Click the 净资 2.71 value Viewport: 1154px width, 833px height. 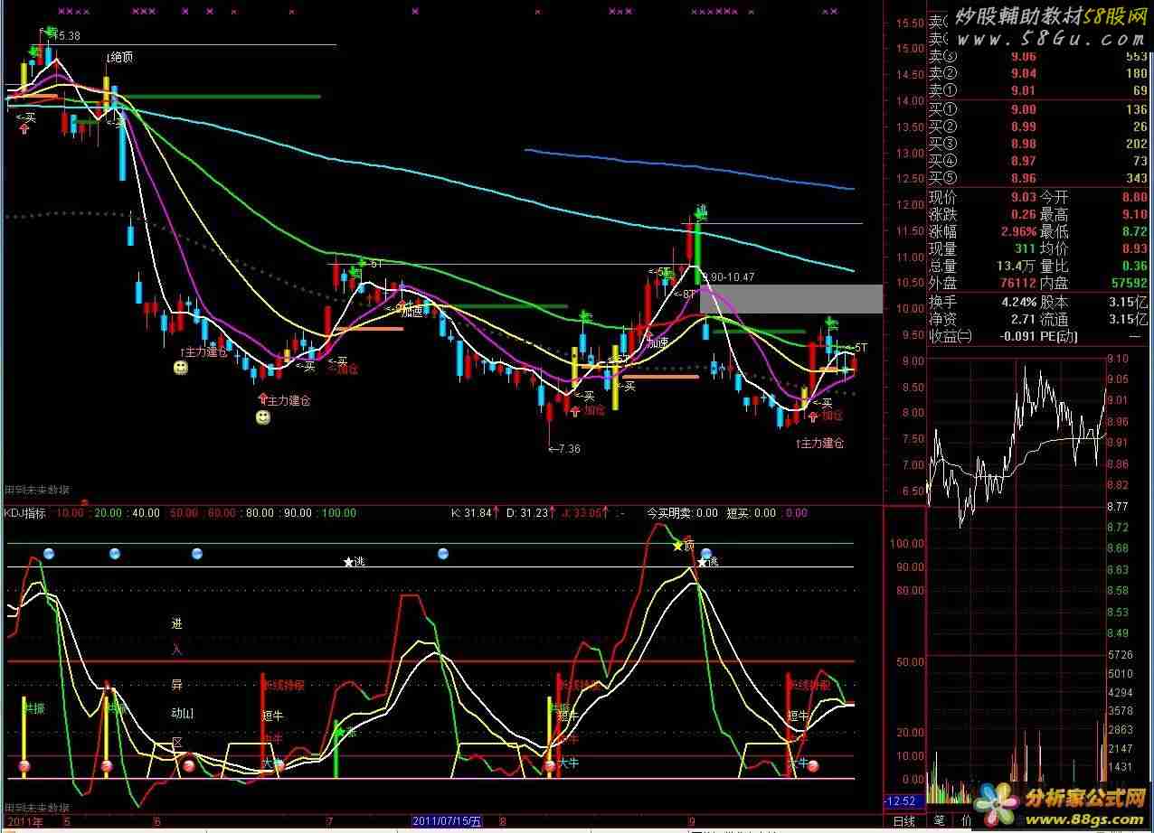[x=1023, y=319]
